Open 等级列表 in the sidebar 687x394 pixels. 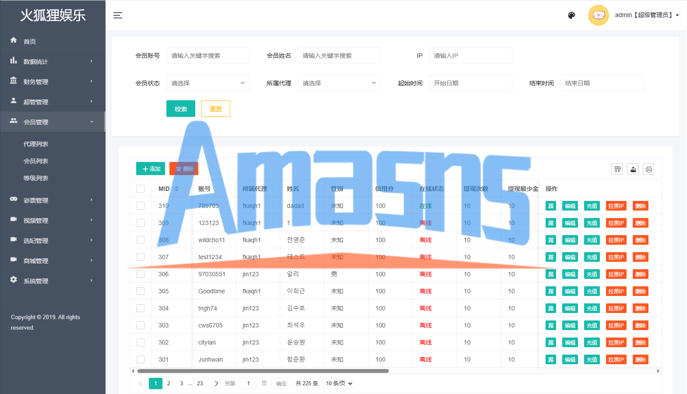(x=36, y=178)
